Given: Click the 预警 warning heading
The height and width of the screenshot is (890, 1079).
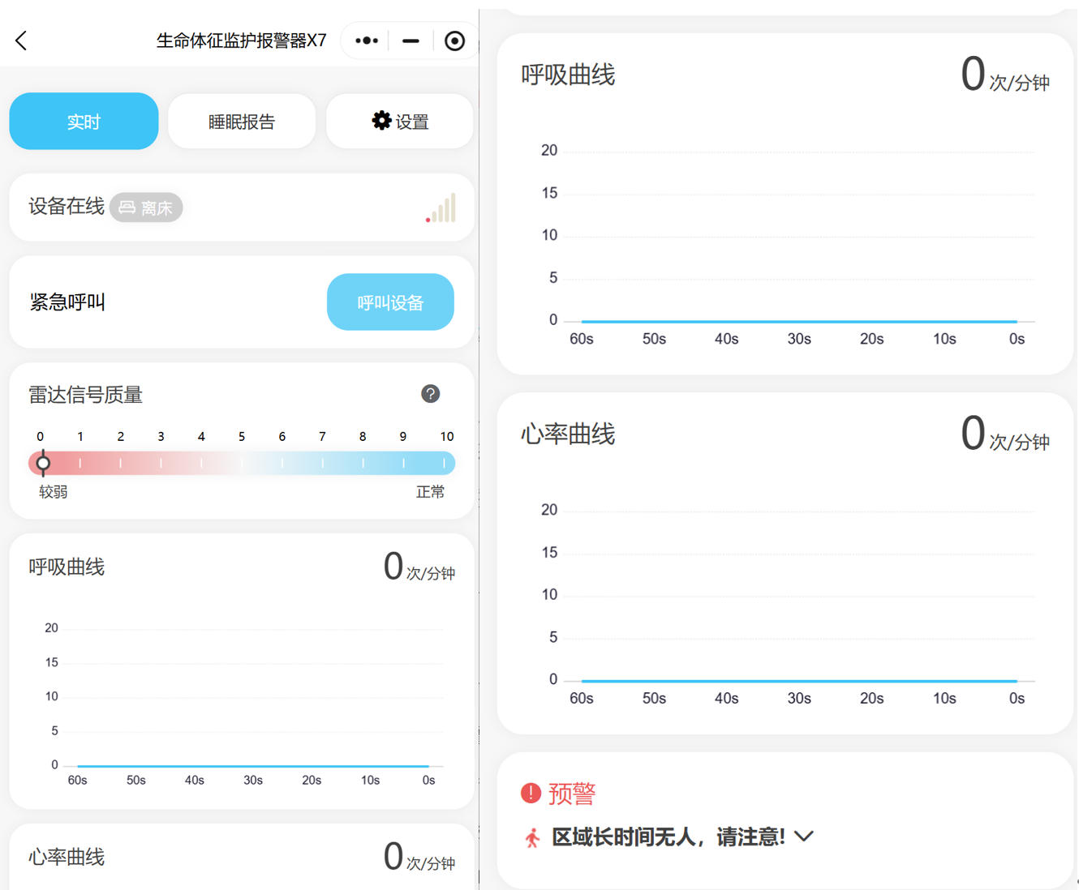Looking at the screenshot, I should 572,793.
